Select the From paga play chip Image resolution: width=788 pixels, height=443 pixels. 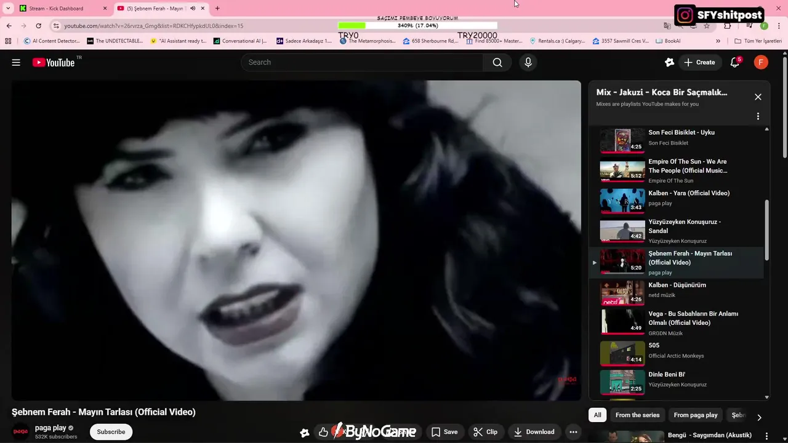point(696,415)
